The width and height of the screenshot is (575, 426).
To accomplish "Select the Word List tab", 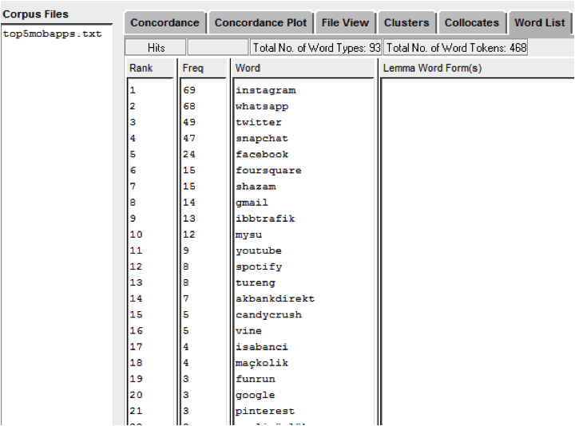I will (x=539, y=22).
